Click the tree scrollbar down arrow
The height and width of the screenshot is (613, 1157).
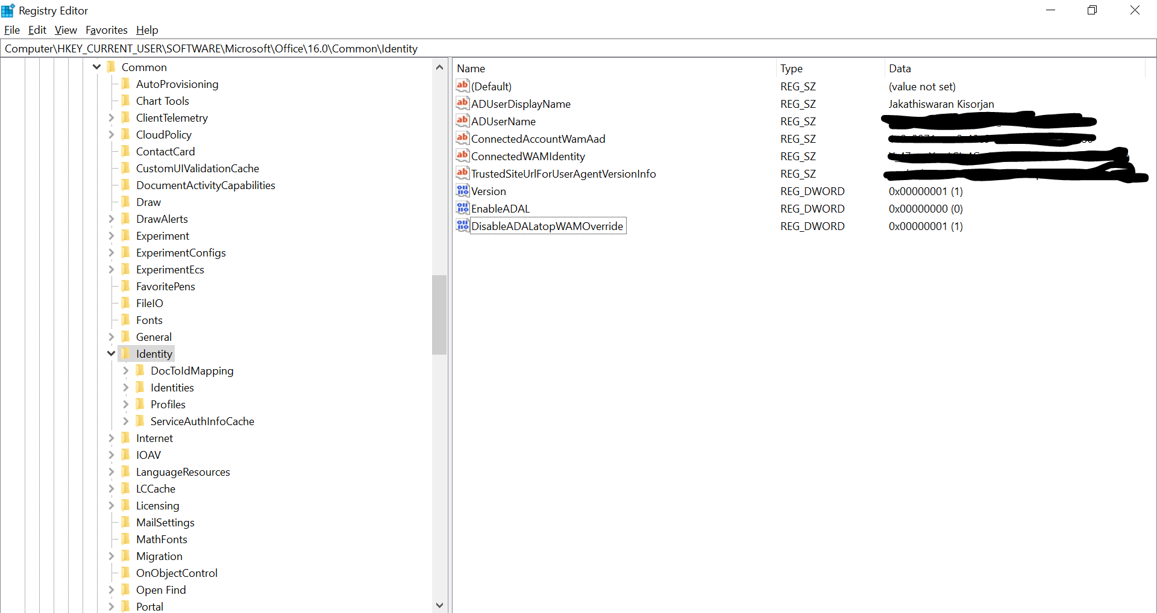pyautogui.click(x=439, y=605)
